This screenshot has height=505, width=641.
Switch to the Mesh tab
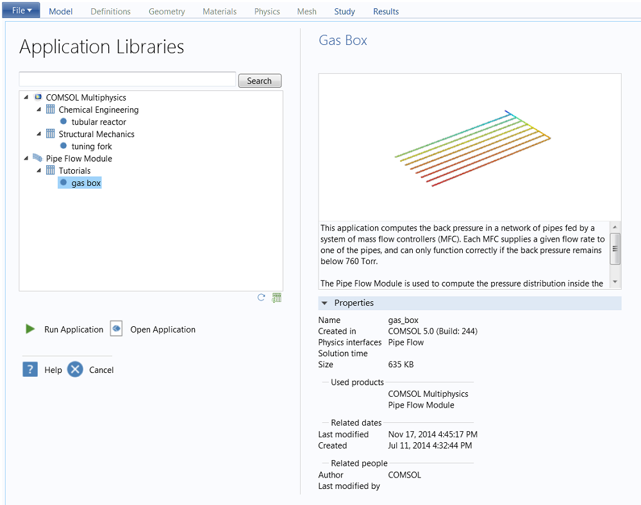tap(306, 12)
